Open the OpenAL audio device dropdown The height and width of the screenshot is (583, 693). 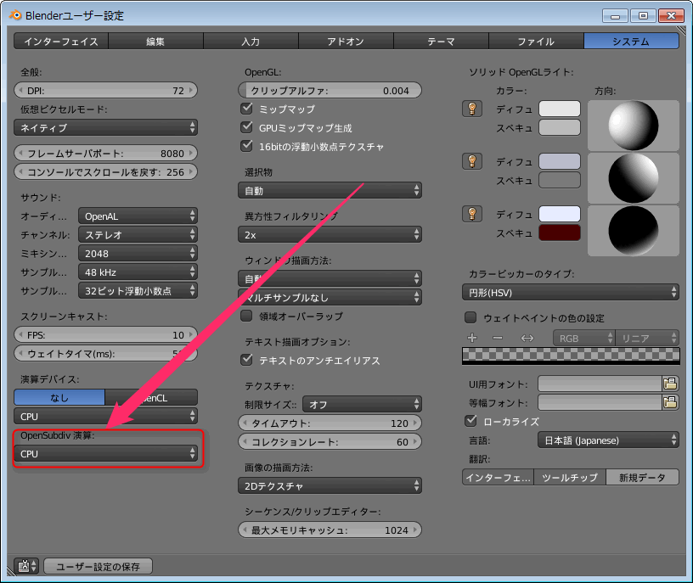point(138,216)
